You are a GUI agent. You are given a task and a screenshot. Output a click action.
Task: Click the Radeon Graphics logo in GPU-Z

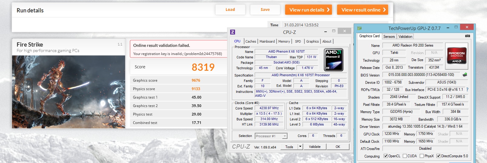pos(456,55)
